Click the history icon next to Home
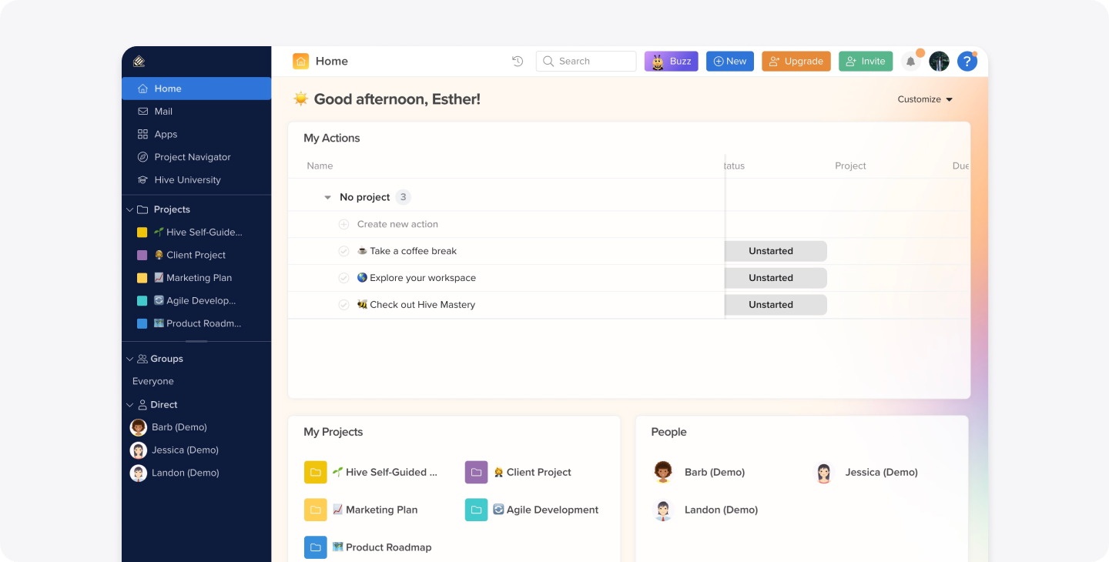The width and height of the screenshot is (1109, 562). [517, 61]
